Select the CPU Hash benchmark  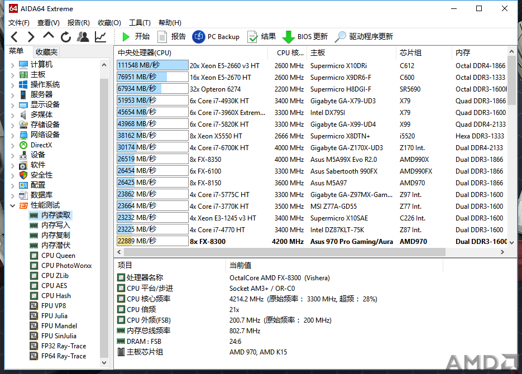pyautogui.click(x=50, y=295)
